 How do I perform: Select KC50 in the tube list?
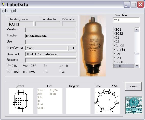[124, 54]
